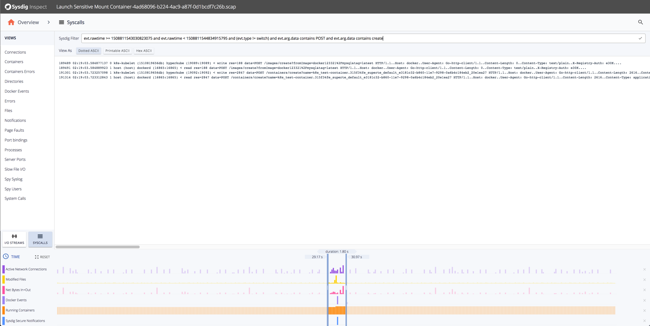The image size is (650, 326).
Task: Open the Connections view
Action: coord(15,52)
